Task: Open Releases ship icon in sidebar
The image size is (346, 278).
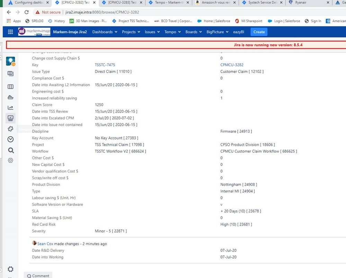Action: (10, 97)
